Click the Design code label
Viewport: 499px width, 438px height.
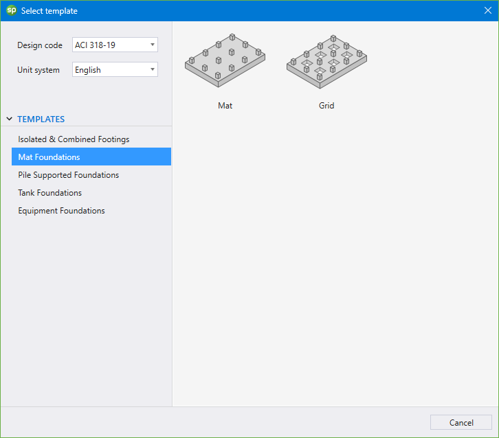pyautogui.click(x=40, y=45)
